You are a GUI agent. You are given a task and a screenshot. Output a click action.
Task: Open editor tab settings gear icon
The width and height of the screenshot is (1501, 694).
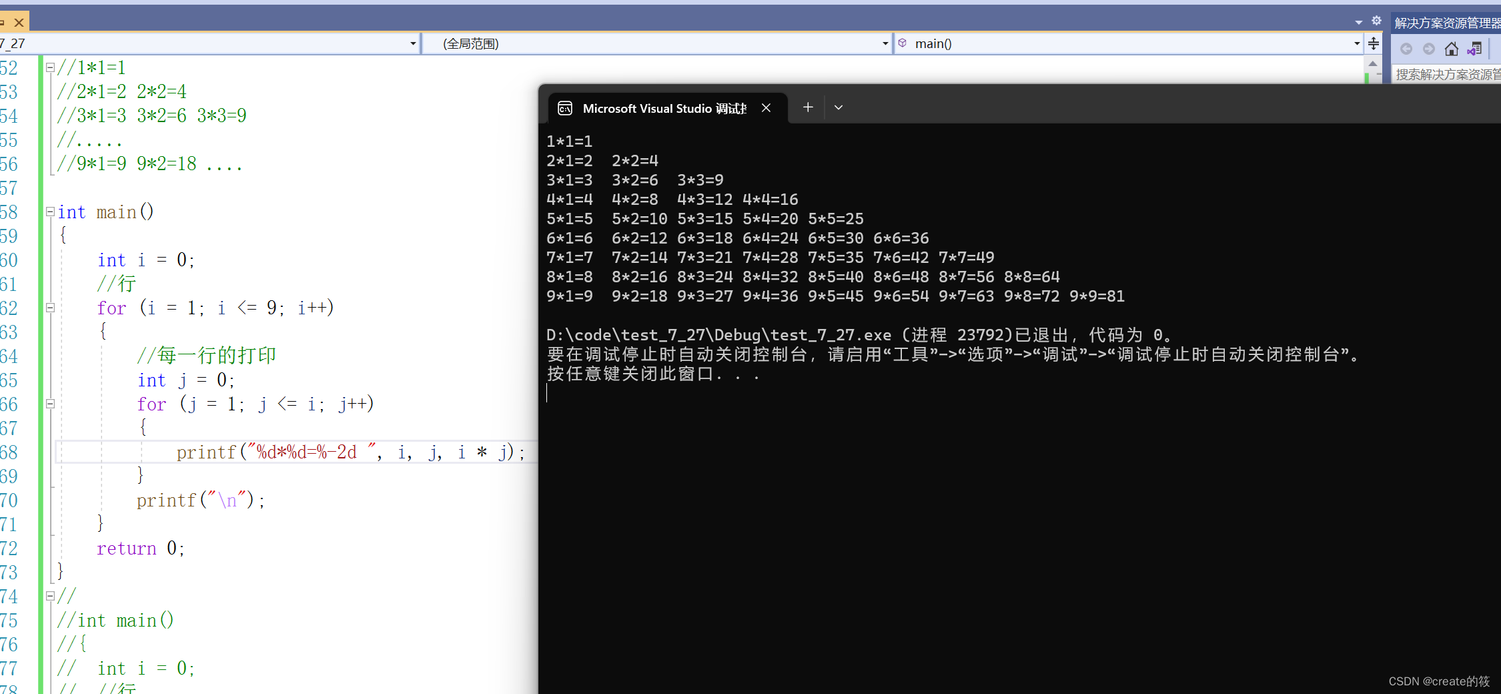1376,21
